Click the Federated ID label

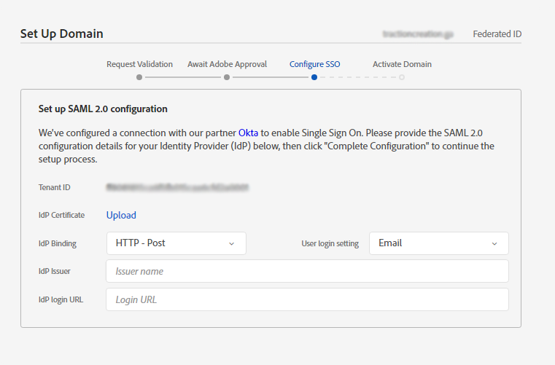(497, 34)
